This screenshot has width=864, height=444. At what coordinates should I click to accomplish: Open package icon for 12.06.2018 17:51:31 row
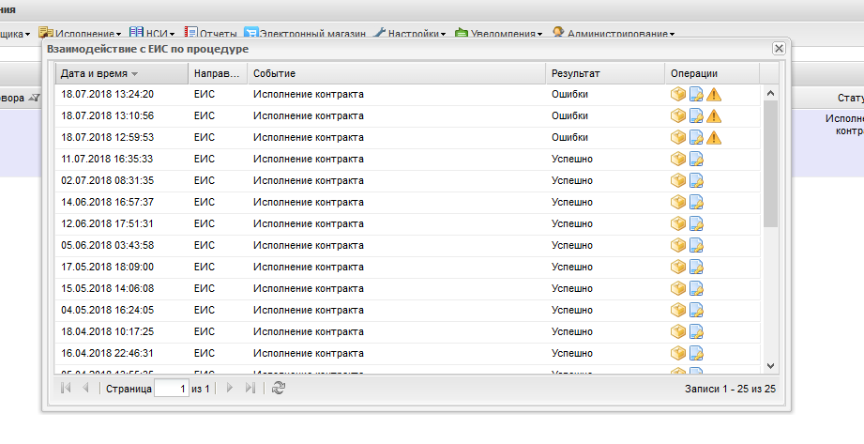[677, 223]
